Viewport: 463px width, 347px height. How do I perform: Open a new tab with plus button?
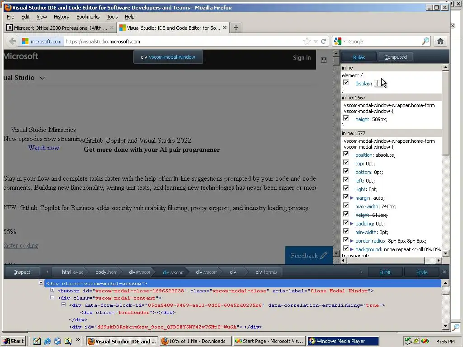coord(236,28)
